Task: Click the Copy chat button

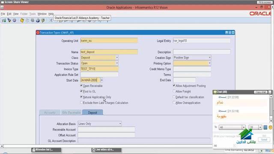Action: [x=261, y=92]
